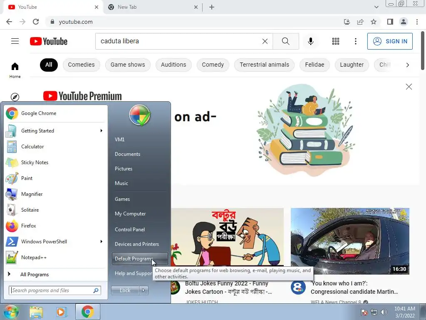426x320 pixels.
Task: Bookmark this page with the star
Action: point(374,22)
